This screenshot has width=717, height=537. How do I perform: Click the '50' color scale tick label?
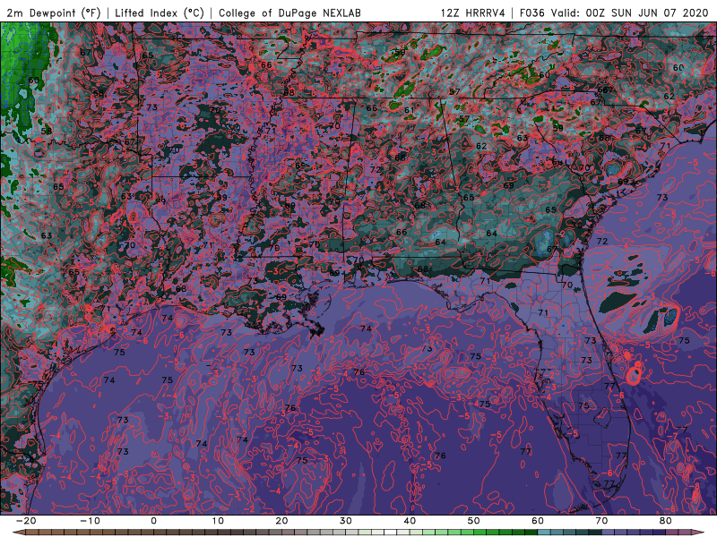pos(474,521)
